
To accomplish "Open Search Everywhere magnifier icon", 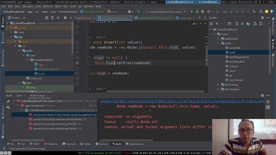I will pos(261,12).
